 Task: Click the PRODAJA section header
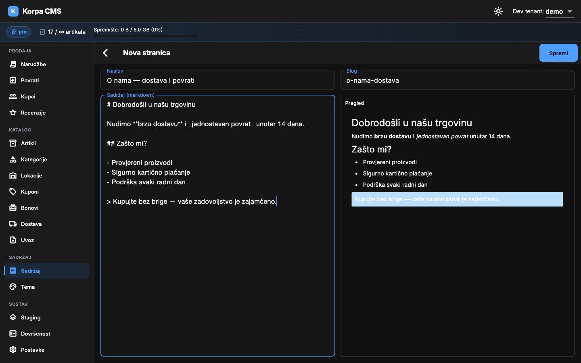point(20,51)
